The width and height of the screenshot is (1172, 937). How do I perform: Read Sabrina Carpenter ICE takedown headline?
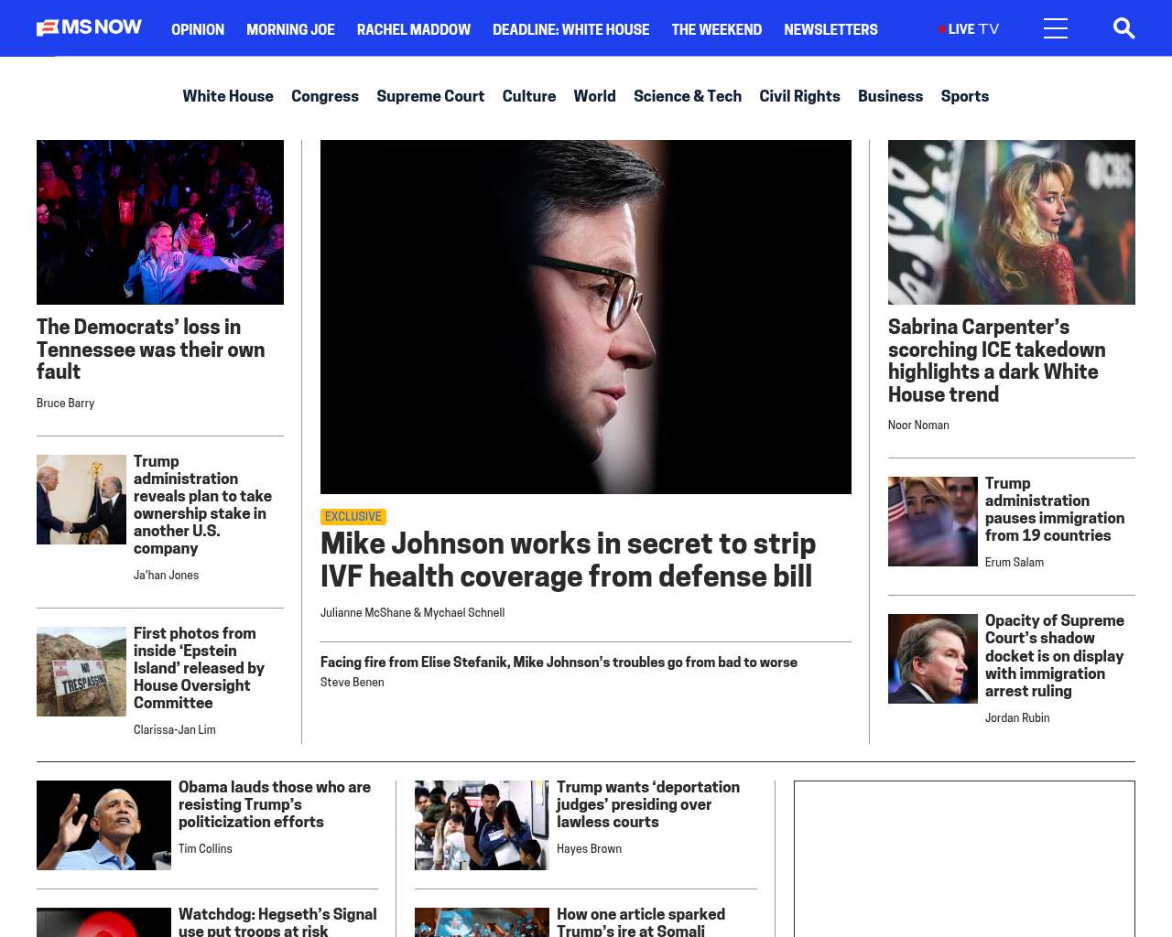click(x=997, y=361)
